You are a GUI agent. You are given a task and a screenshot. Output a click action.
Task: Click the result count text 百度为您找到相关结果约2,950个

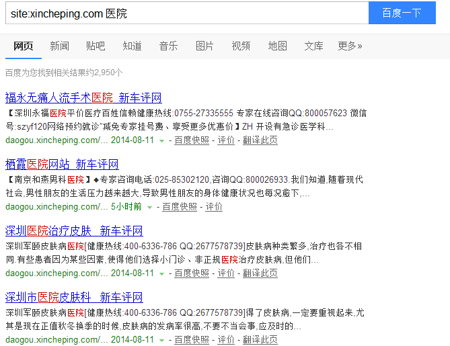pyautogui.click(x=64, y=73)
